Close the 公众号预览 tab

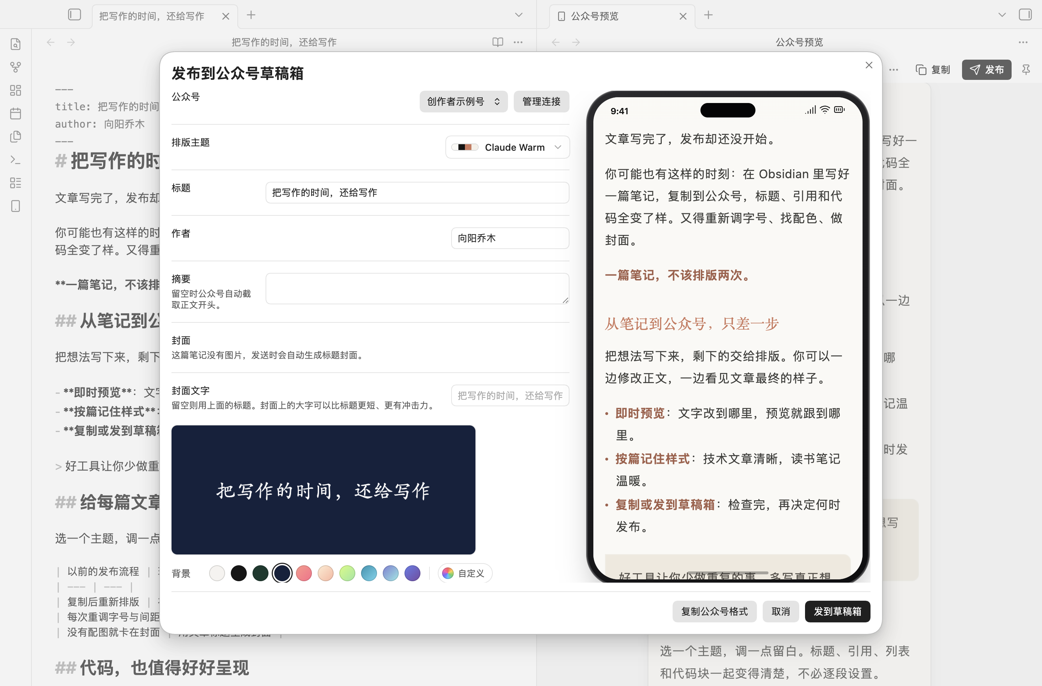[x=683, y=16]
